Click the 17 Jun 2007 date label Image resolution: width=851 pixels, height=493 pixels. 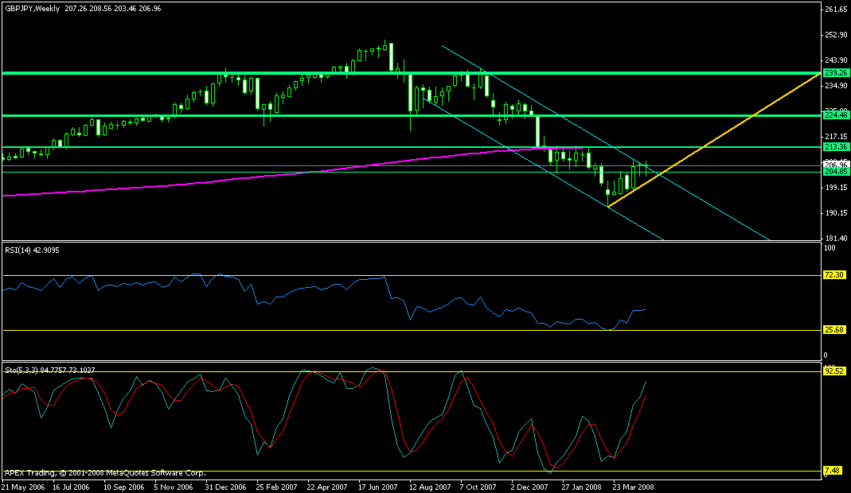point(377,486)
